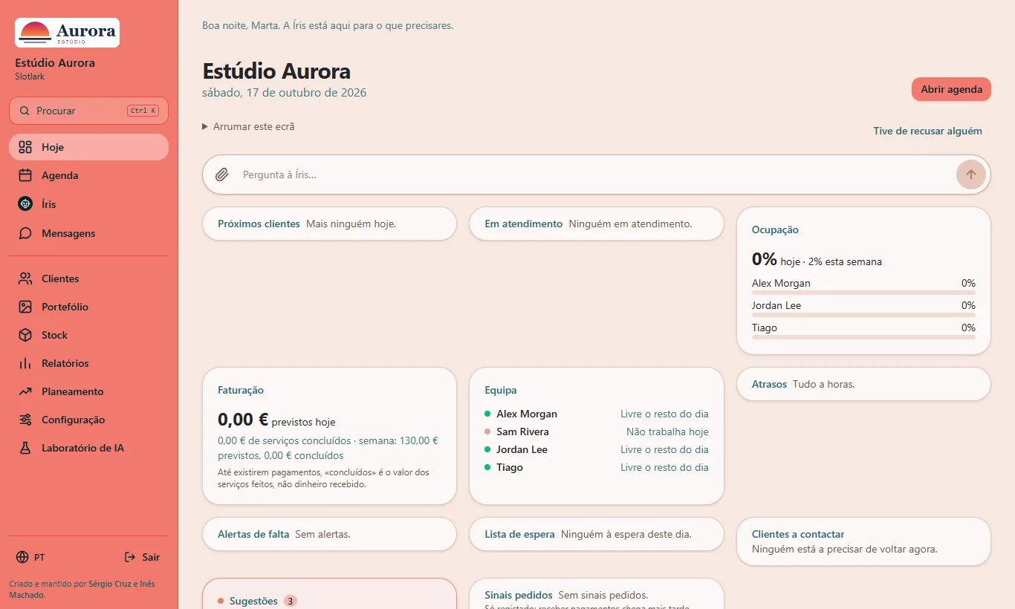Screen dimensions: 1015x609
Task: Click Jordan Lee's occupancy progress bar
Action: [x=863, y=315]
